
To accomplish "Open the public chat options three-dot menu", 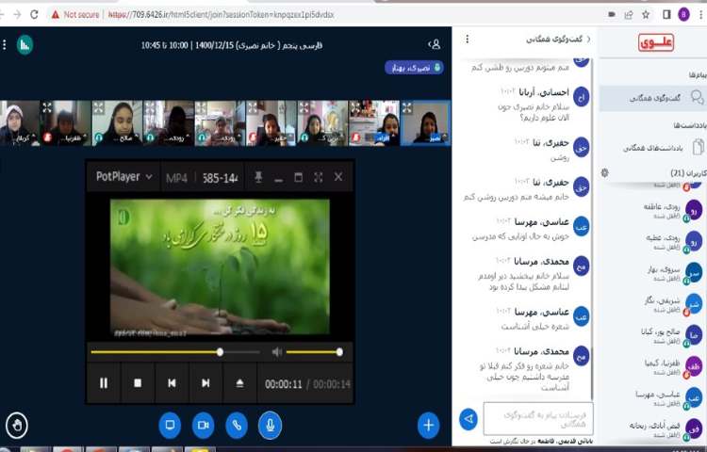I will coord(468,40).
